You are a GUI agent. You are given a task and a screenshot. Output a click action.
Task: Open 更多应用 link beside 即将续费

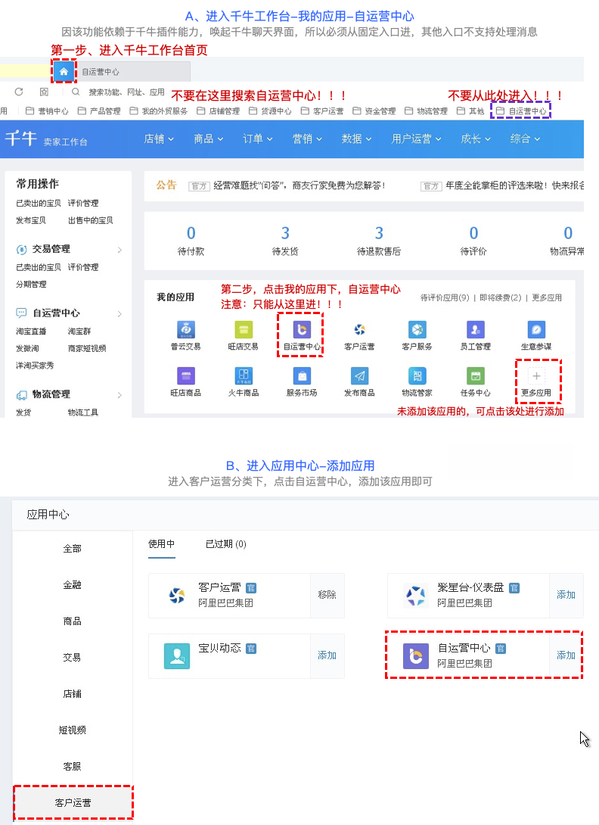[546, 297]
